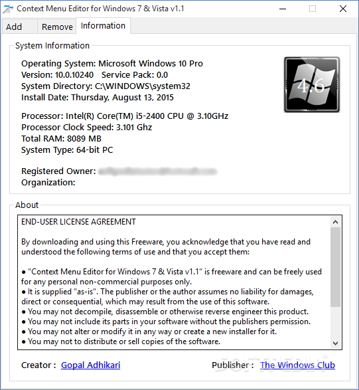Minimize the Context Menu Editor window
The width and height of the screenshot is (359, 390).
point(283,9)
